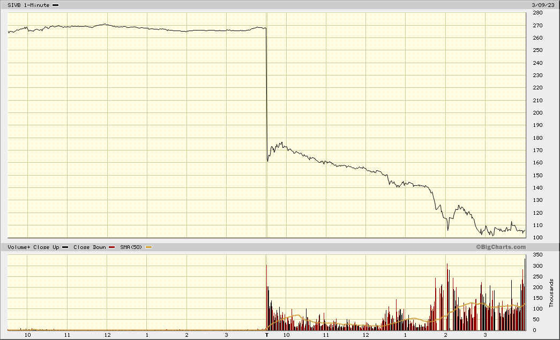The image size is (560, 340).
Task: Click the 280 price axis label
Action: [x=537, y=13]
